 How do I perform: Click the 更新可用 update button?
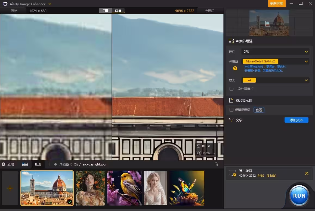pyautogui.click(x=277, y=4)
